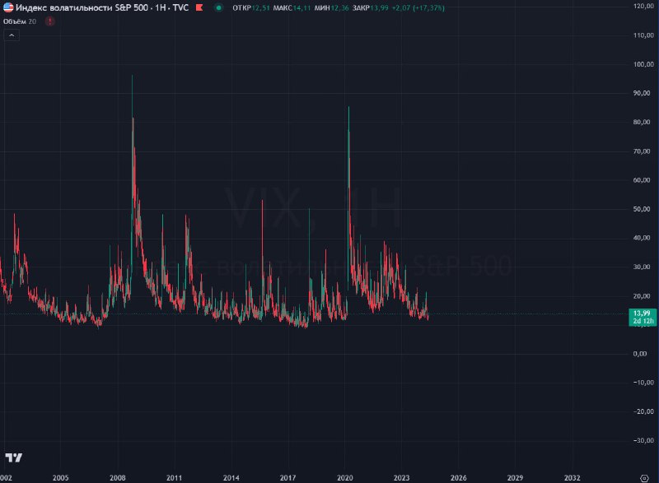Click the 50,00 price axis label
659x483 pixels.
pyautogui.click(x=642, y=209)
